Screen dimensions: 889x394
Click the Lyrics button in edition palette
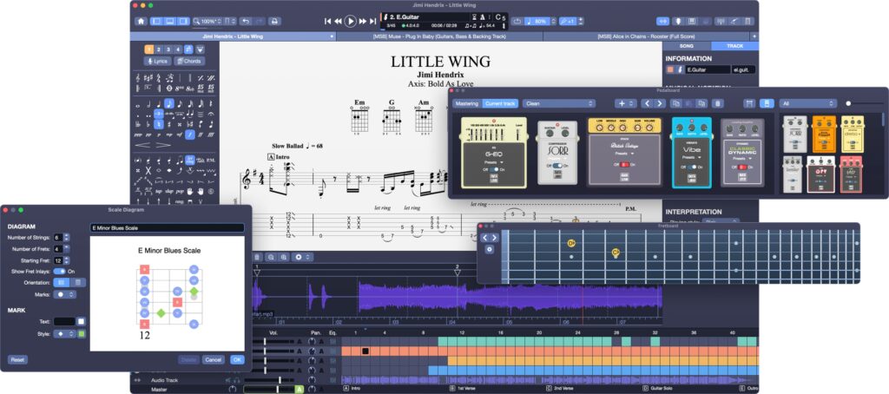click(x=158, y=62)
